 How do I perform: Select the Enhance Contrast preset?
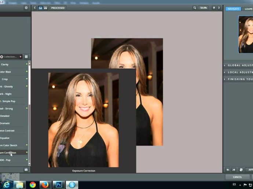click(x=14, y=131)
